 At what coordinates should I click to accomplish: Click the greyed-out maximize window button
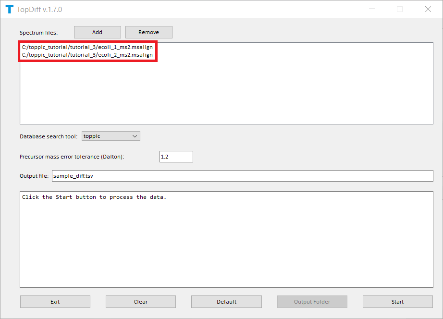point(400,9)
